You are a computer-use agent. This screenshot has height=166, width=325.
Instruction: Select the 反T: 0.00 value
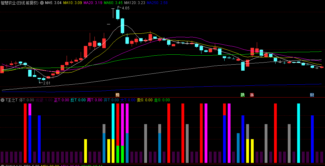(x=78, y=100)
